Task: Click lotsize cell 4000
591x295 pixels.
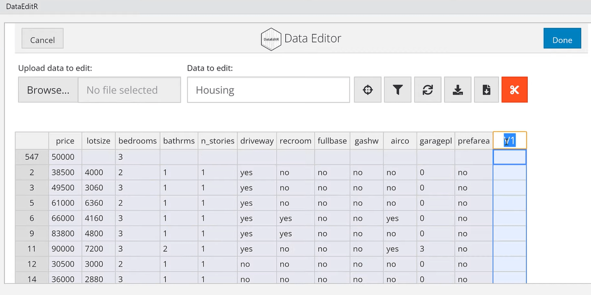Action: tap(99, 172)
